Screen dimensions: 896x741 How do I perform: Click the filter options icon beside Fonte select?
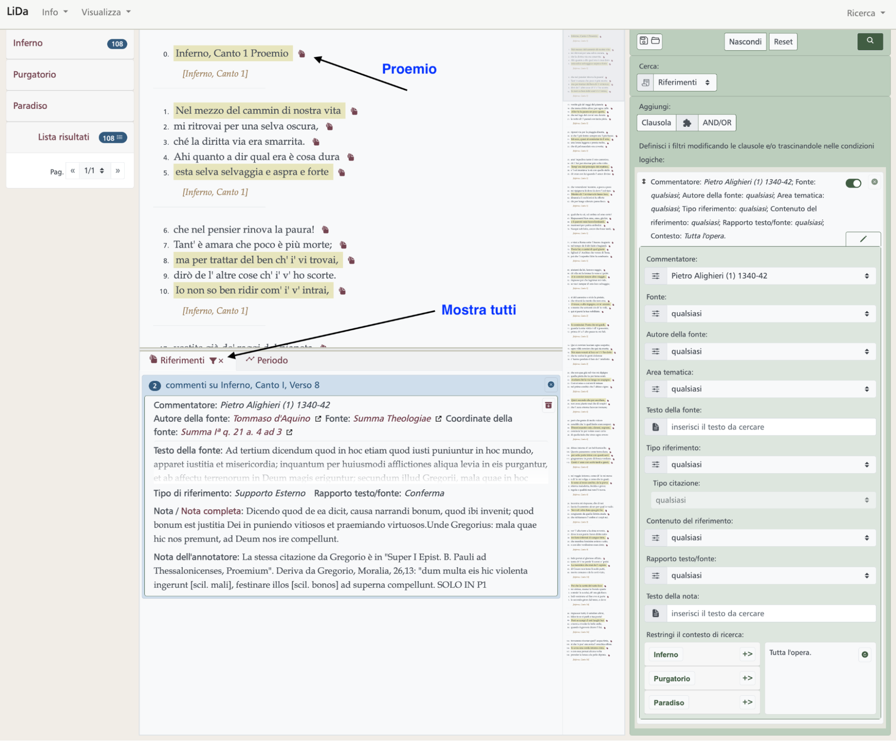click(x=656, y=314)
